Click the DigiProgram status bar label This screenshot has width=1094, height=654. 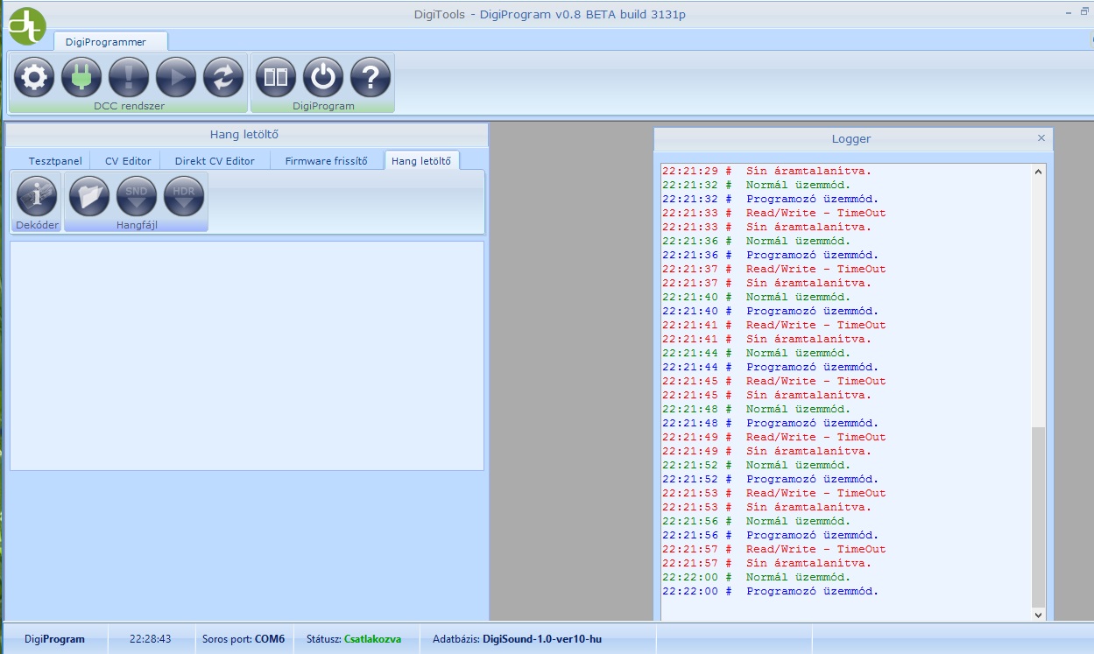(54, 639)
